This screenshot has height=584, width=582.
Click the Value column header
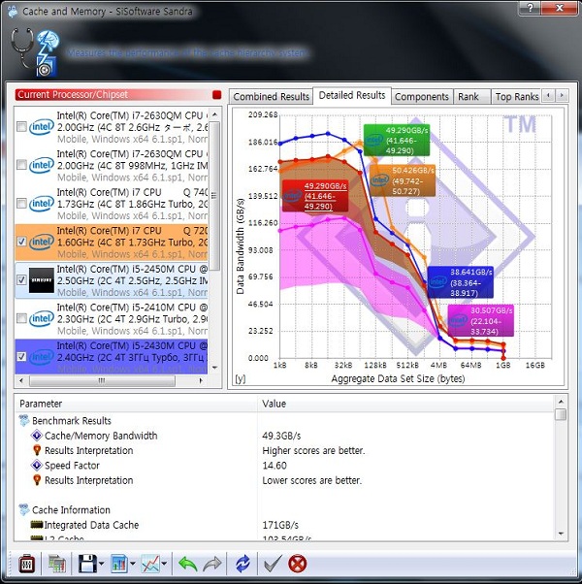point(405,404)
